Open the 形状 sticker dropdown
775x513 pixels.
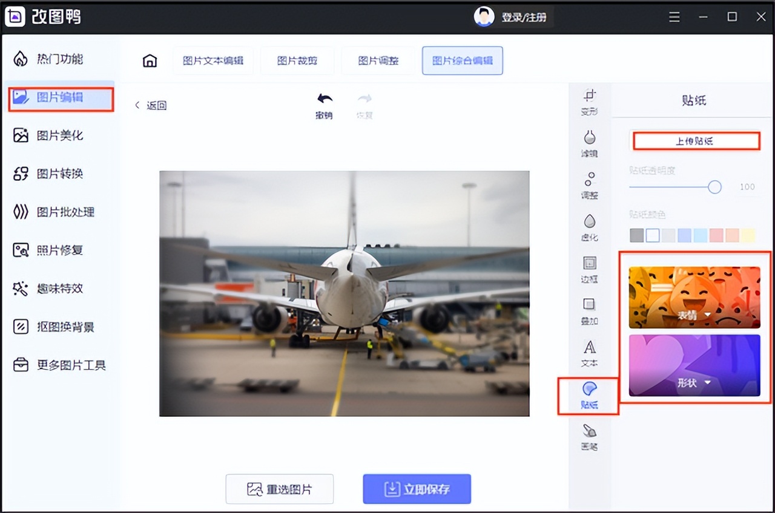pos(694,383)
